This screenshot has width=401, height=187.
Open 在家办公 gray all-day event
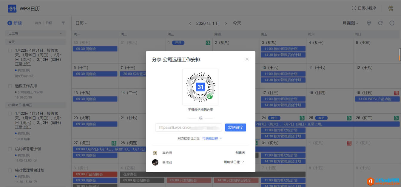click(212, 174)
